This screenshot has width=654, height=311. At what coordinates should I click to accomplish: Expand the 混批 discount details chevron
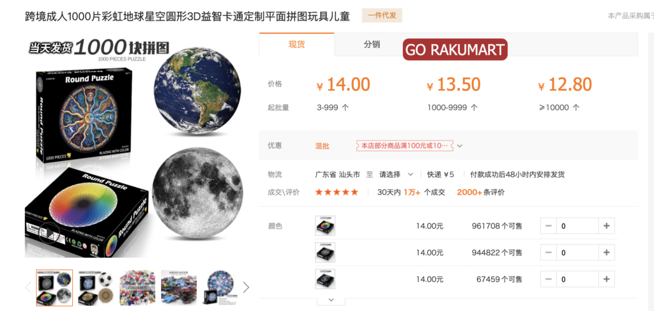tap(460, 146)
